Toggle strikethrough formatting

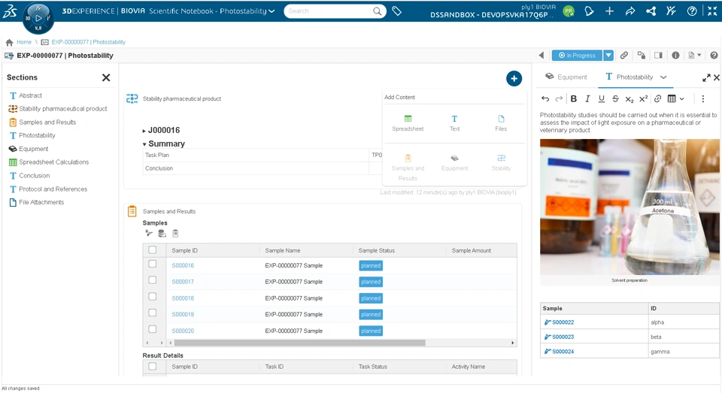pos(615,98)
